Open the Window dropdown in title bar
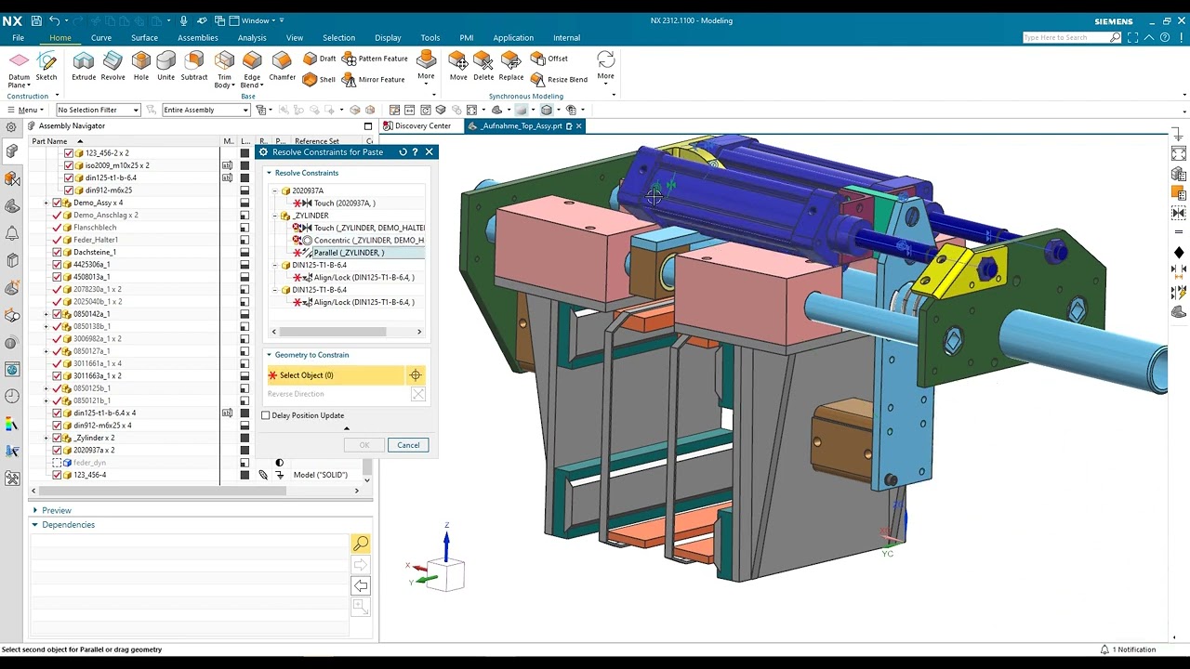 [256, 20]
